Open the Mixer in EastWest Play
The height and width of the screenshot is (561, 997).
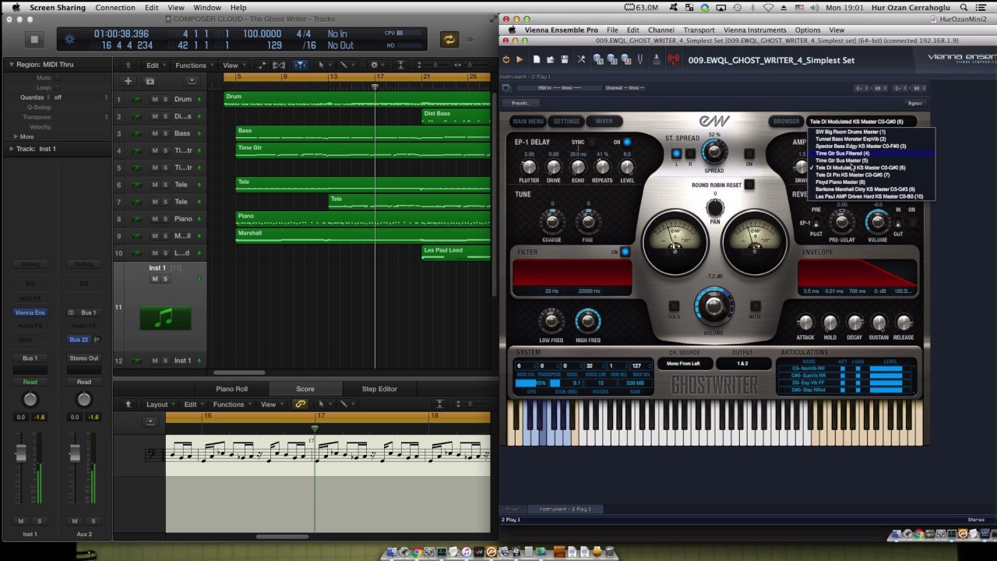coord(604,122)
